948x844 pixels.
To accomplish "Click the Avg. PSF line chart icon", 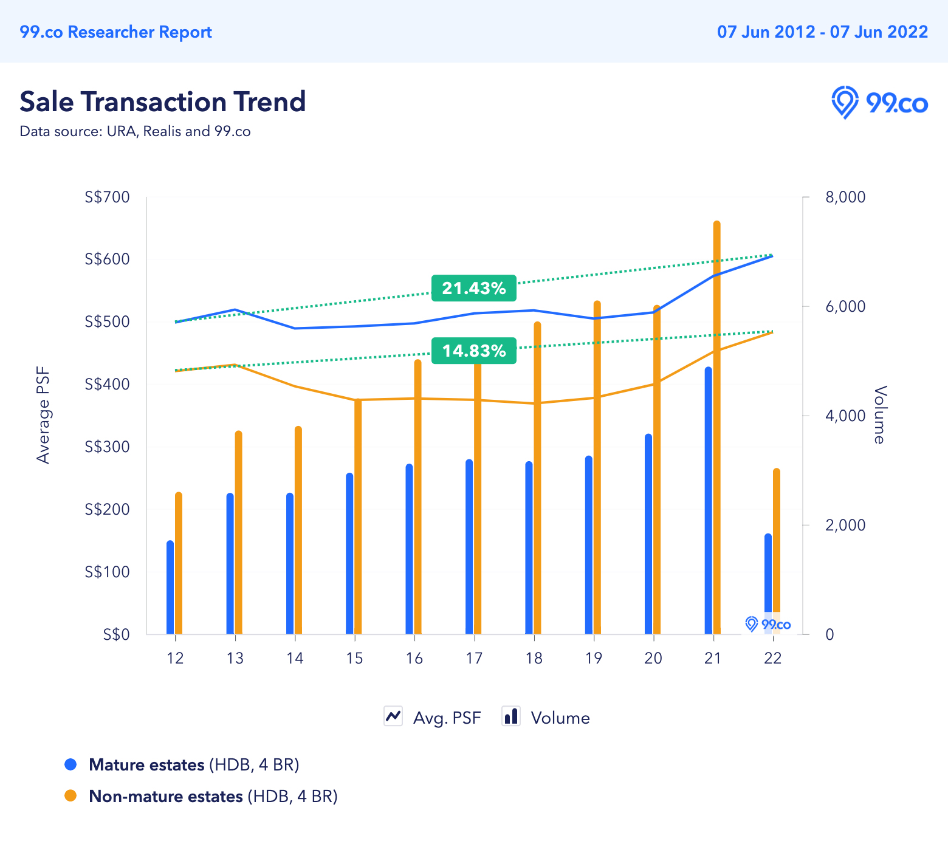I will (393, 716).
